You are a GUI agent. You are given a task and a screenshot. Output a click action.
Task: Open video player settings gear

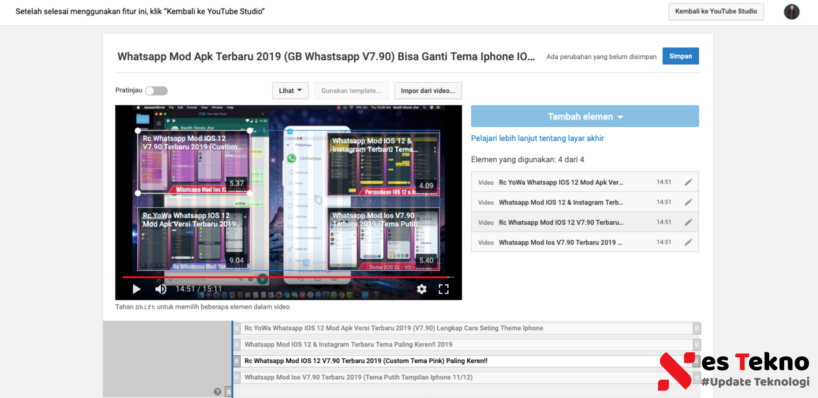point(421,289)
